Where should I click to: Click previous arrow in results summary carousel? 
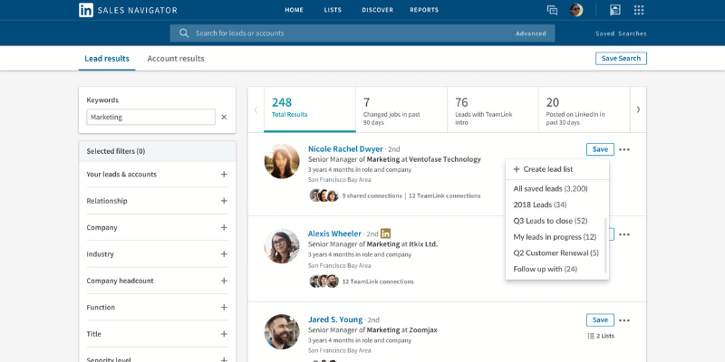pos(256,110)
